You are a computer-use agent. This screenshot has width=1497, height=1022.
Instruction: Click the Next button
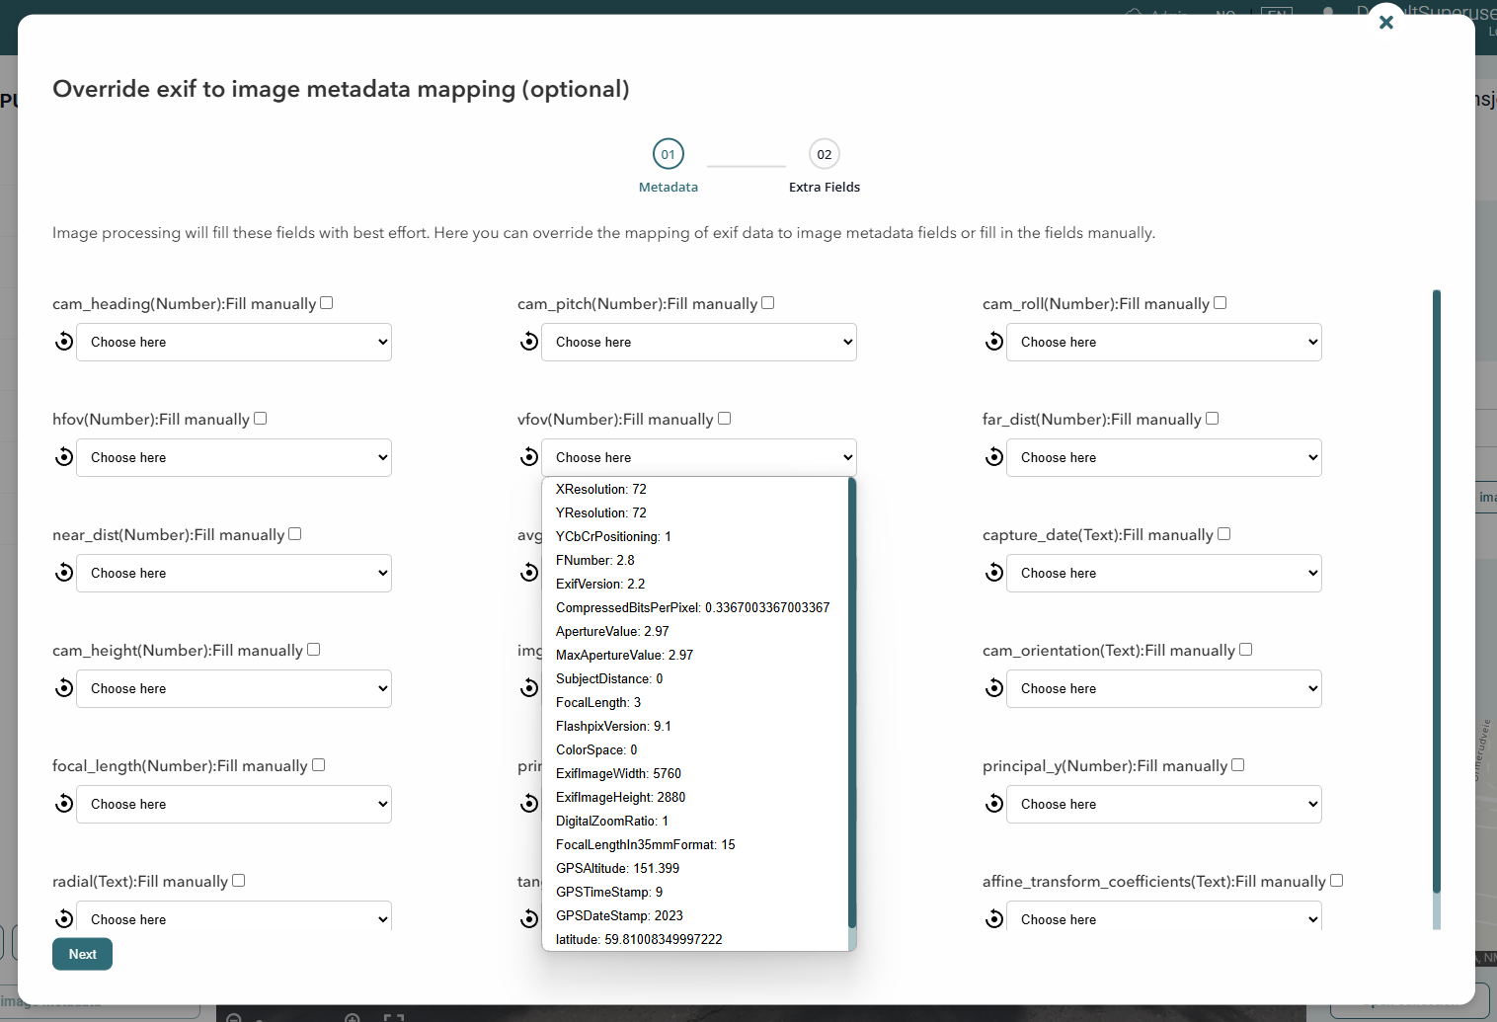tap(82, 954)
